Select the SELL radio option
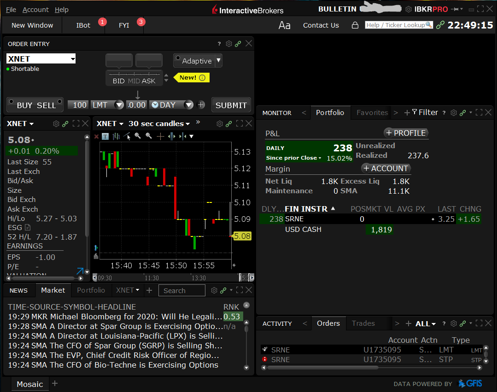The width and height of the screenshot is (497, 392). click(x=59, y=102)
